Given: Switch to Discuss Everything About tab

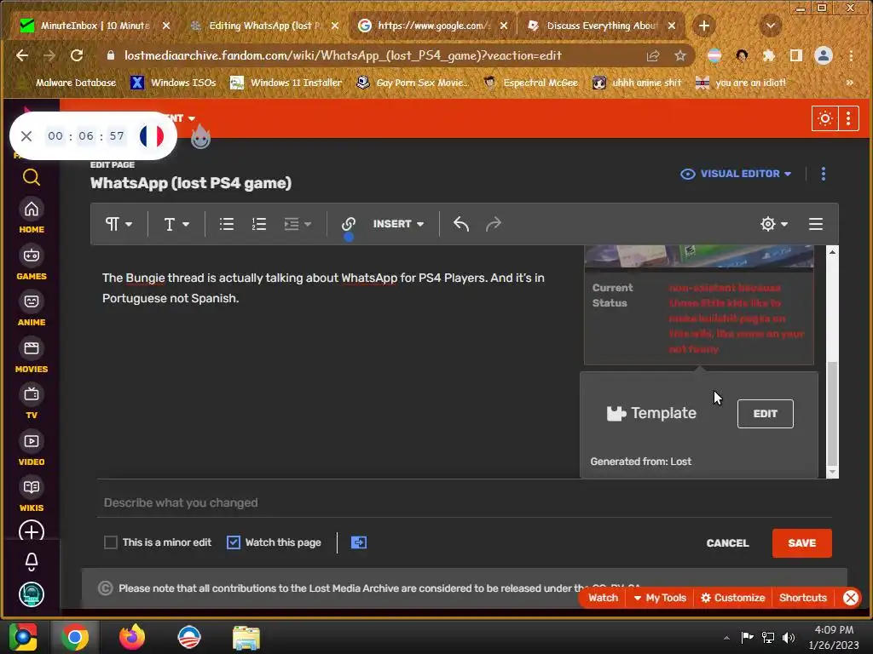Looking at the screenshot, I should pos(601,26).
